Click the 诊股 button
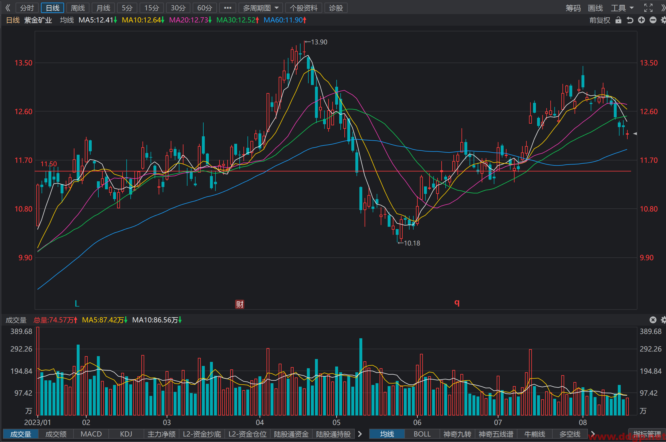Viewport: 666px width, 442px height. pos(336,8)
